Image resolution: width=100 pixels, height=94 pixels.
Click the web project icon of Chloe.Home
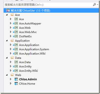click(16, 84)
